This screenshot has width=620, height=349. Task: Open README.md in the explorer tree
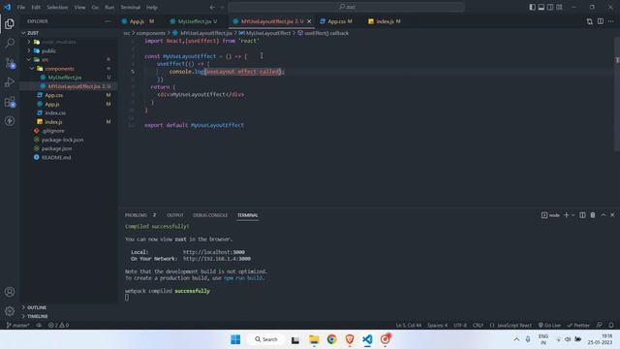tap(56, 157)
